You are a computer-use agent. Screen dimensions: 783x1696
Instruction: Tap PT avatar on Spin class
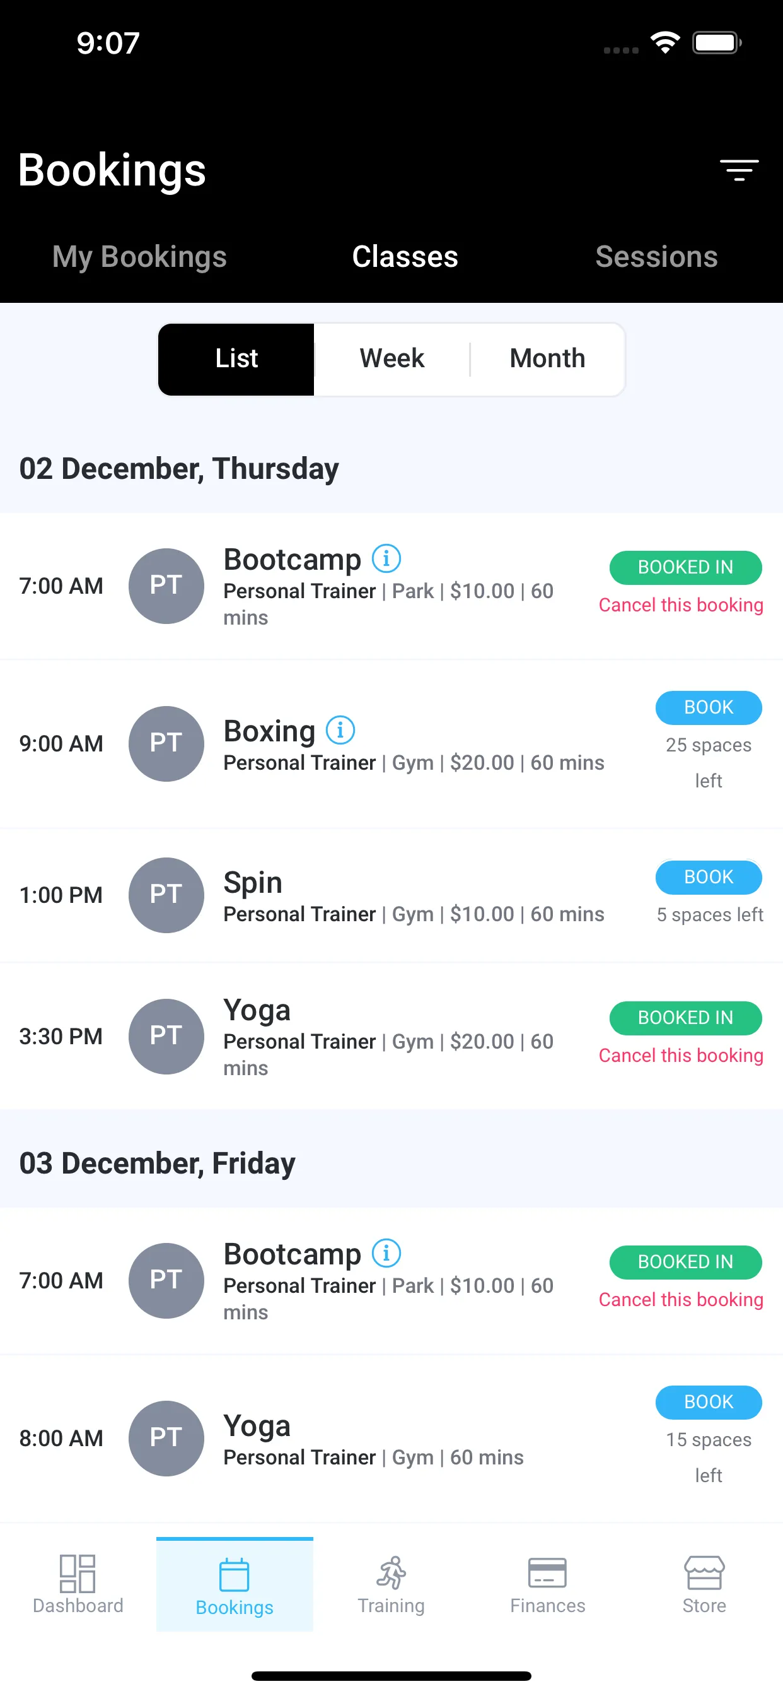click(x=166, y=895)
